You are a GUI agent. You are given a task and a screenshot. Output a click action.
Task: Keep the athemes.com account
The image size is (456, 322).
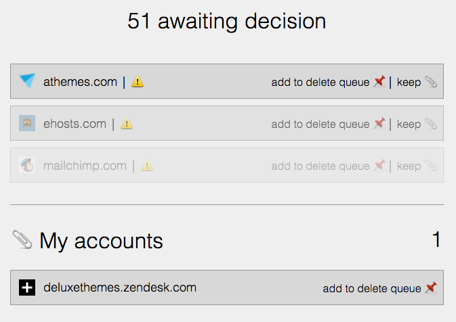point(409,82)
